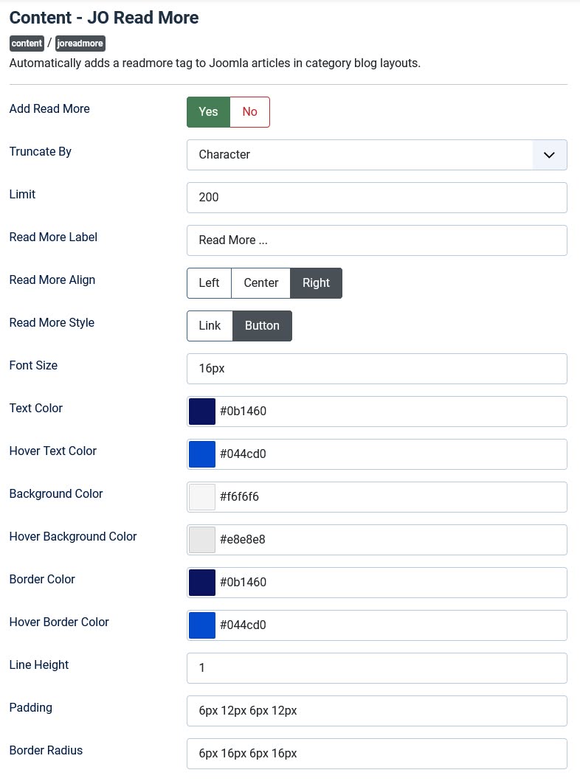Click the Font Size input field
Viewport: 580px width, 781px height.
click(x=376, y=369)
